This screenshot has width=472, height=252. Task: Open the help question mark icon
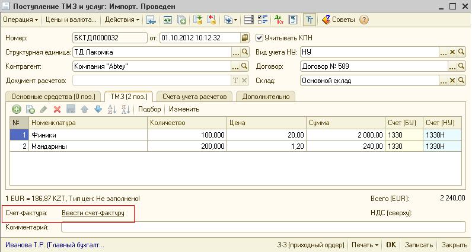[x=364, y=20]
